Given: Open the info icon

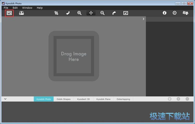Looking at the screenshot, I should (165, 13).
